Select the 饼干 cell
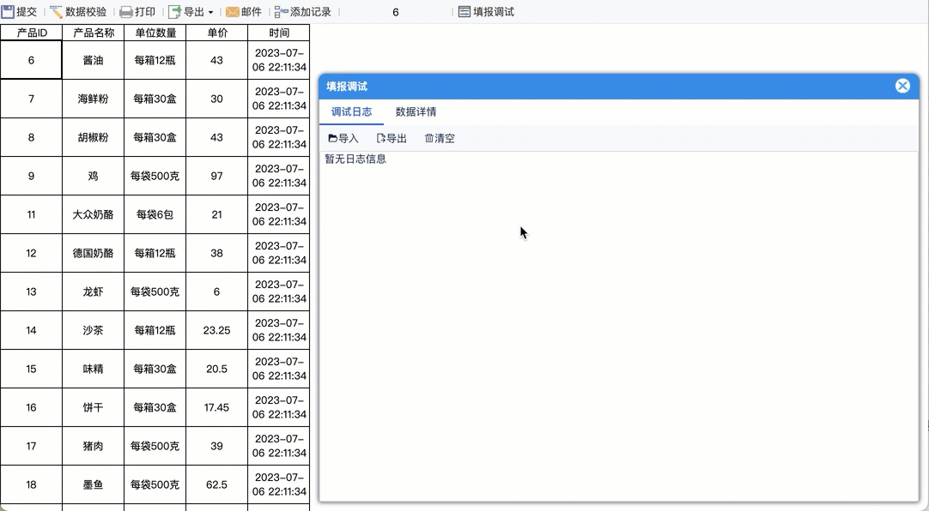 93,407
